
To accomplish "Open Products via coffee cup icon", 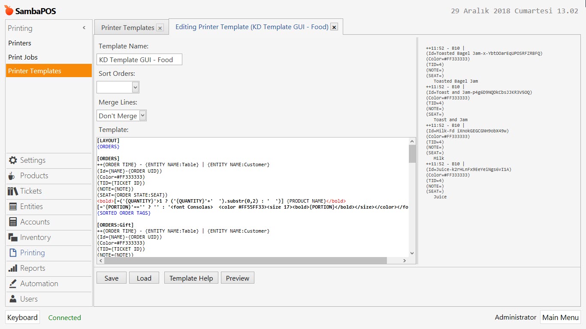I will point(13,176).
